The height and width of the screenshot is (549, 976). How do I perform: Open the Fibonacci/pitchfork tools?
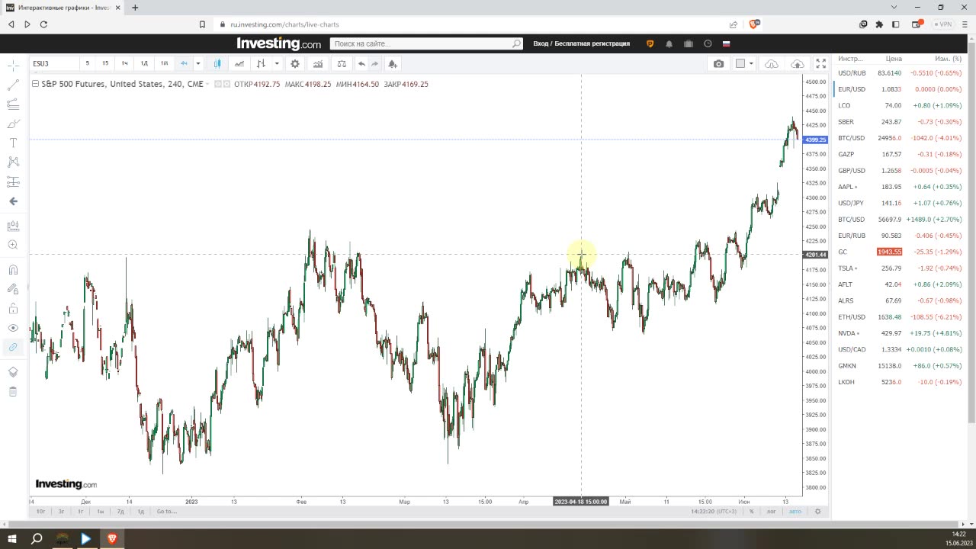coord(13,104)
